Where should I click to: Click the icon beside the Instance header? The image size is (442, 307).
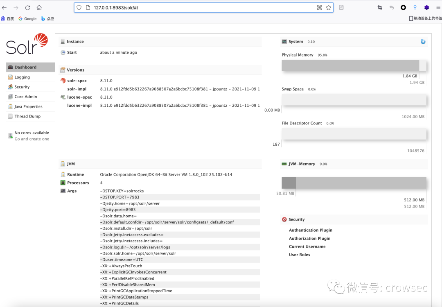(63, 41)
